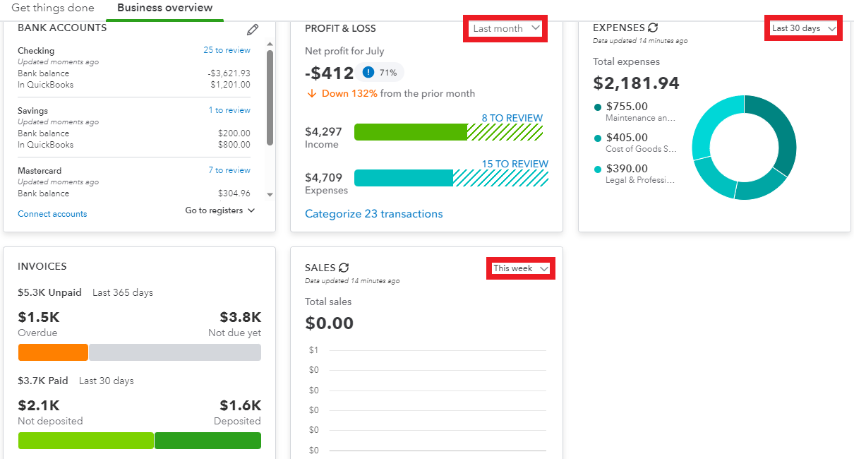This screenshot has height=459, width=854.
Task: Review 25 Checking account transactions
Action: [x=227, y=50]
